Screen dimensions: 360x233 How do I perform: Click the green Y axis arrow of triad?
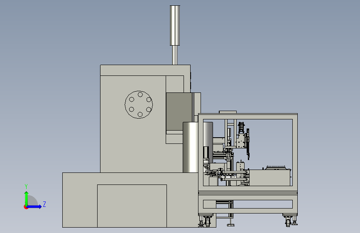[27, 198]
